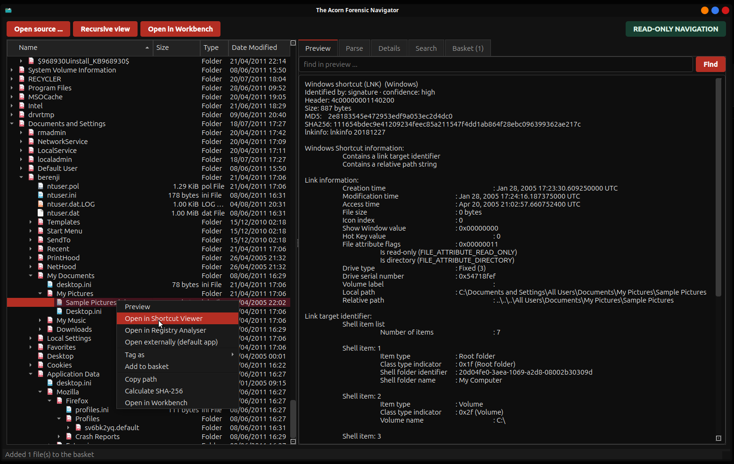Collapse the My Documents folder
Viewport: 734px width, 464px height.
pyautogui.click(x=31, y=276)
